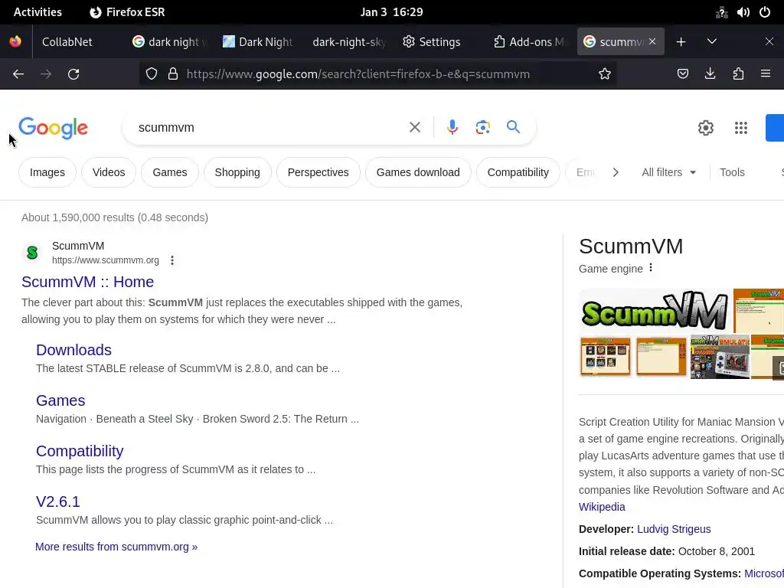The width and height of the screenshot is (784, 588).
Task: Clear the Google search box
Action: (414, 128)
